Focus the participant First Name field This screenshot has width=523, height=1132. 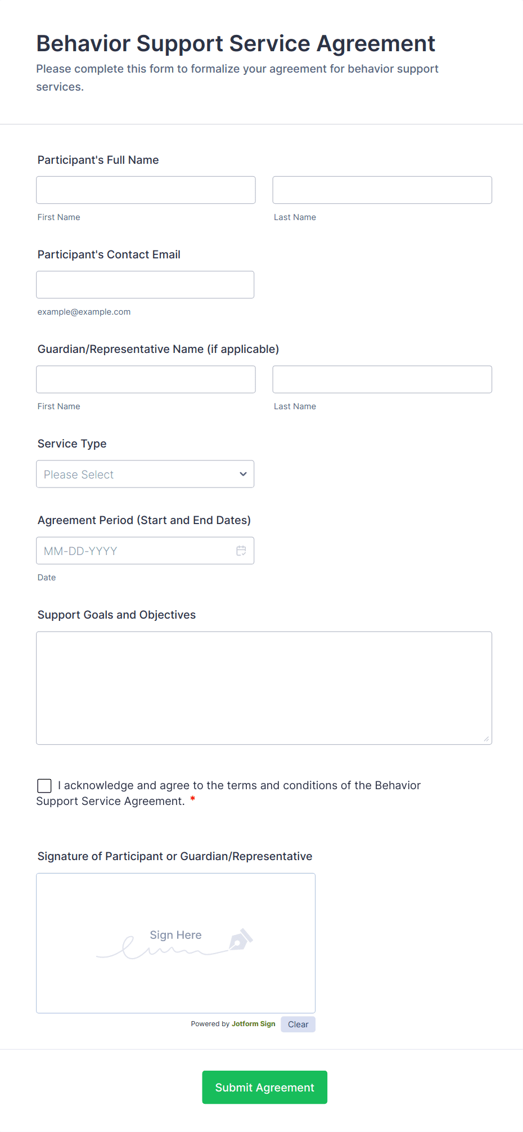pyautogui.click(x=146, y=190)
